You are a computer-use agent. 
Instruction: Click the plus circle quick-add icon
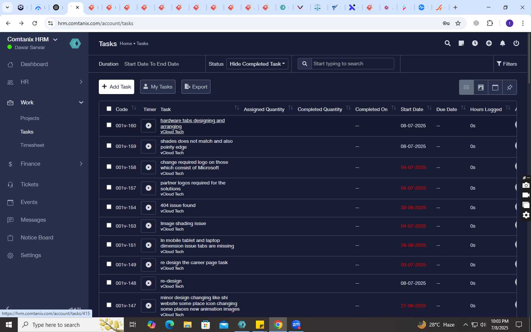[x=489, y=44]
